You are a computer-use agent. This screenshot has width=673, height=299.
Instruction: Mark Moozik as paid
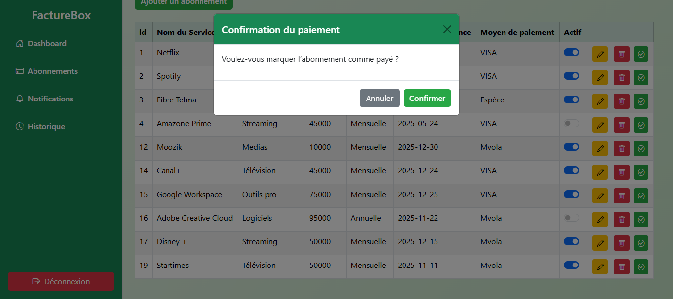[641, 149]
